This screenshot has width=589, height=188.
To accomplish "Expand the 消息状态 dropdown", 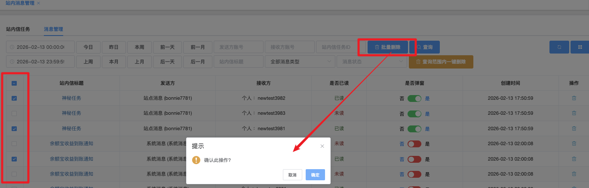I will 371,62.
